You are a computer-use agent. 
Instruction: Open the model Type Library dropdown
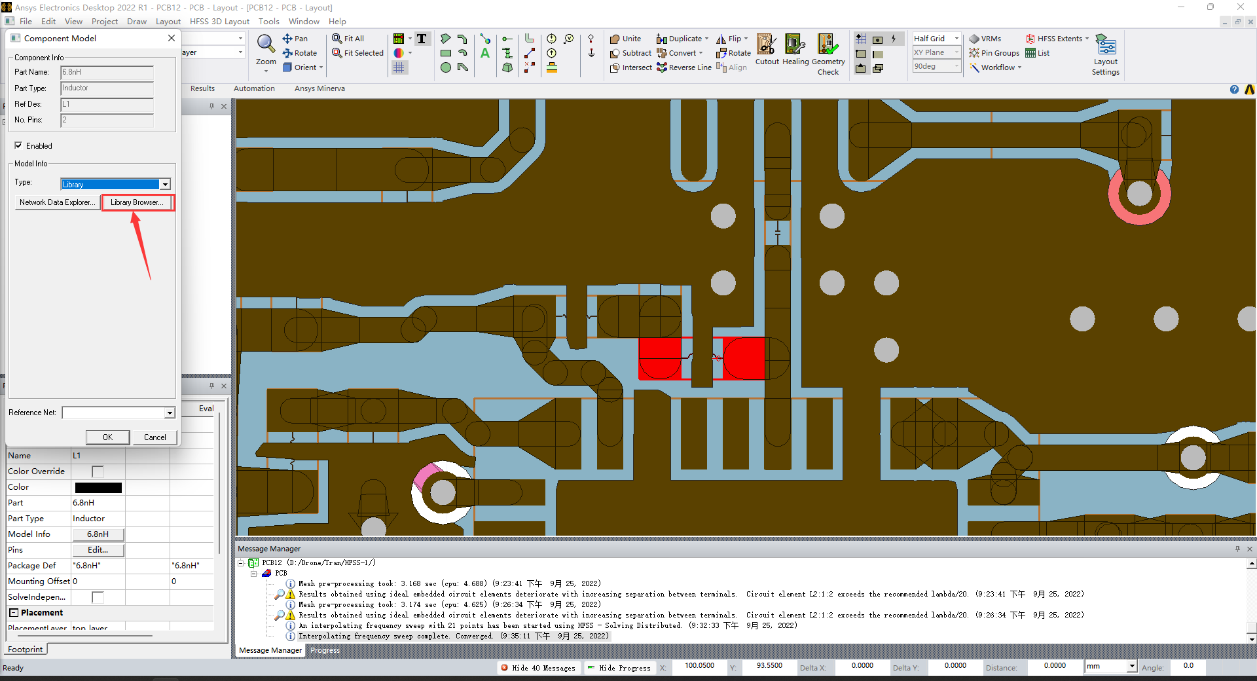coord(165,185)
